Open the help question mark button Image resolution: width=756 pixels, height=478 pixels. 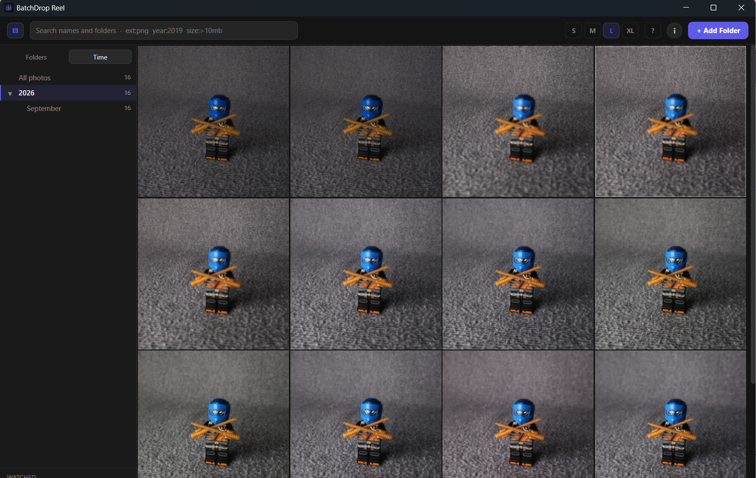click(x=653, y=31)
